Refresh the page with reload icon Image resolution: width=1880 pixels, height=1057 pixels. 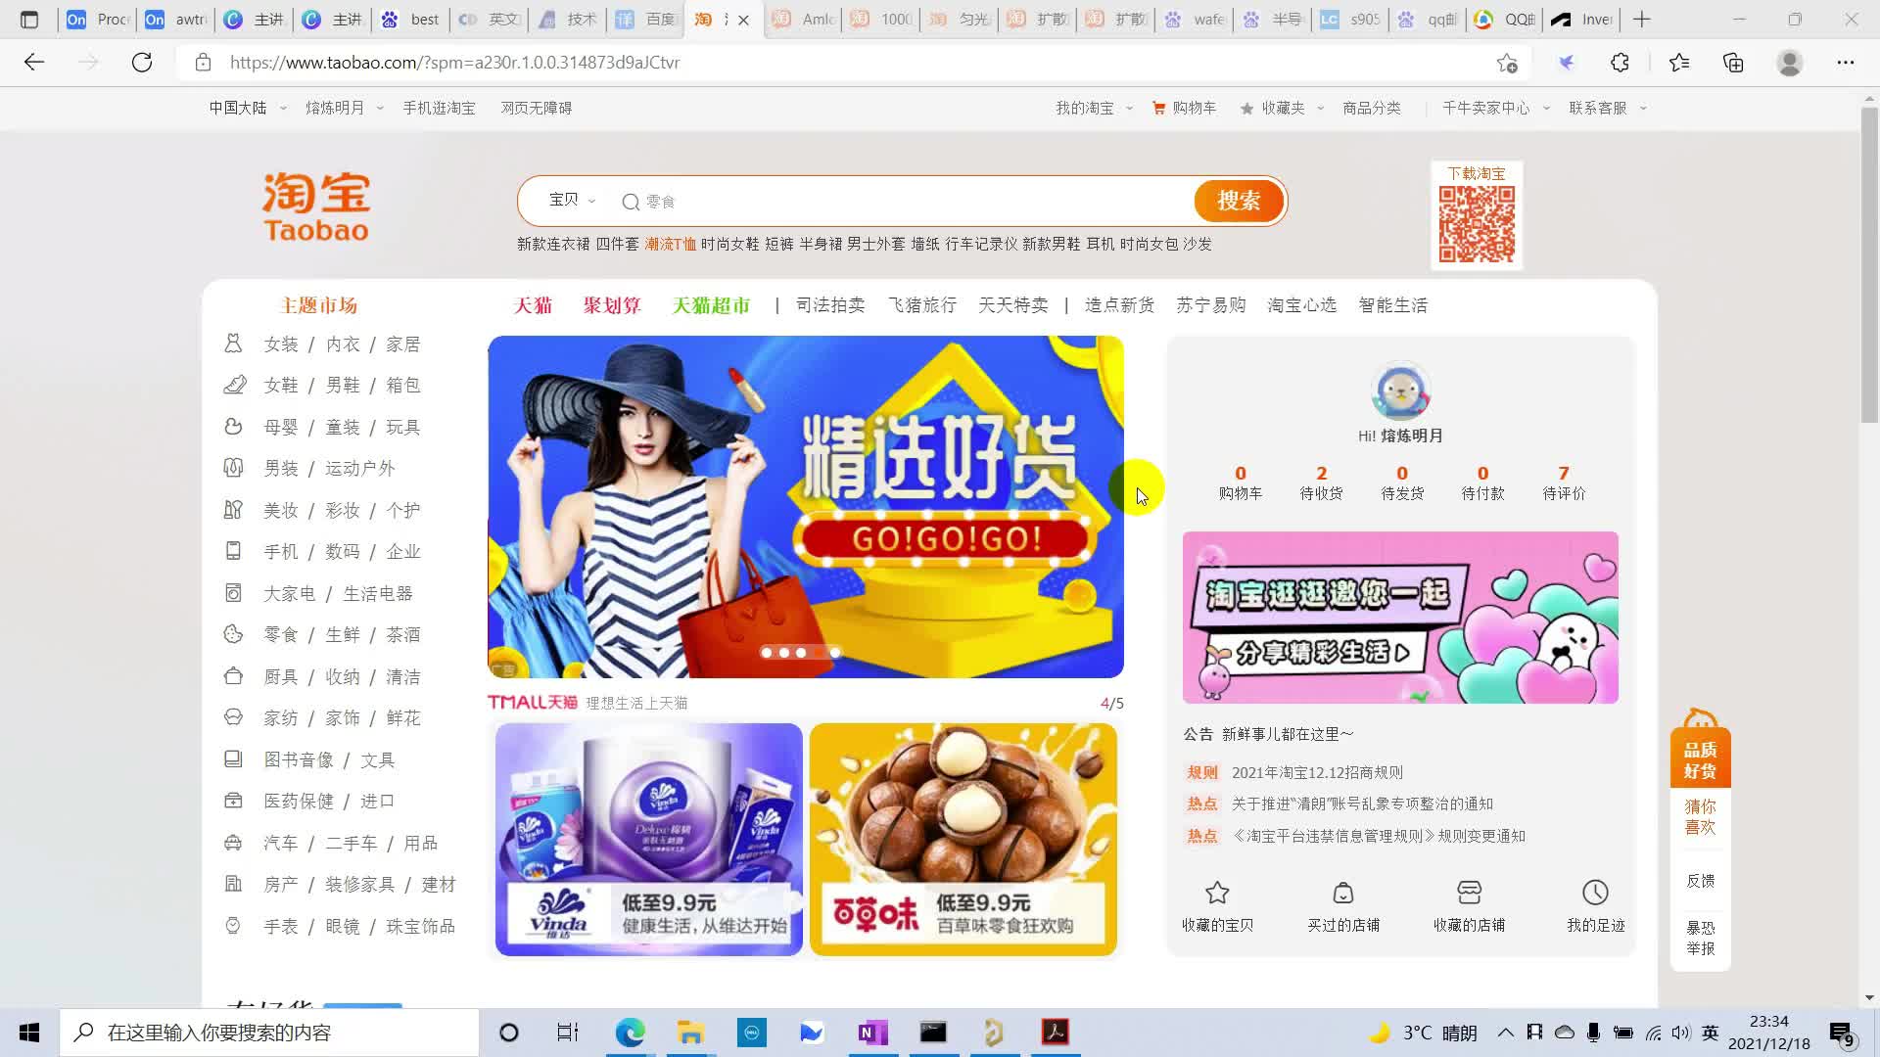tap(142, 63)
